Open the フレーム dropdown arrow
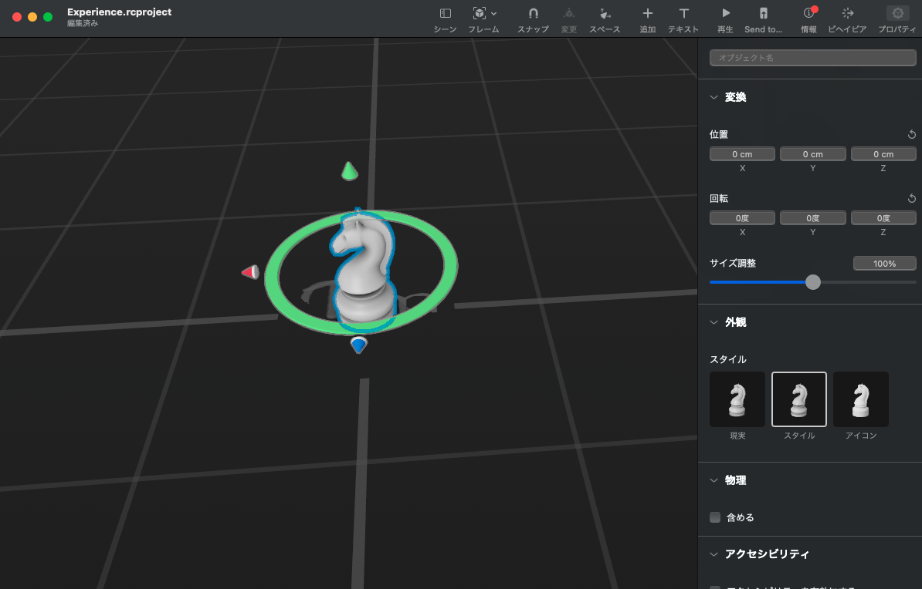This screenshot has width=922, height=589. tap(494, 14)
